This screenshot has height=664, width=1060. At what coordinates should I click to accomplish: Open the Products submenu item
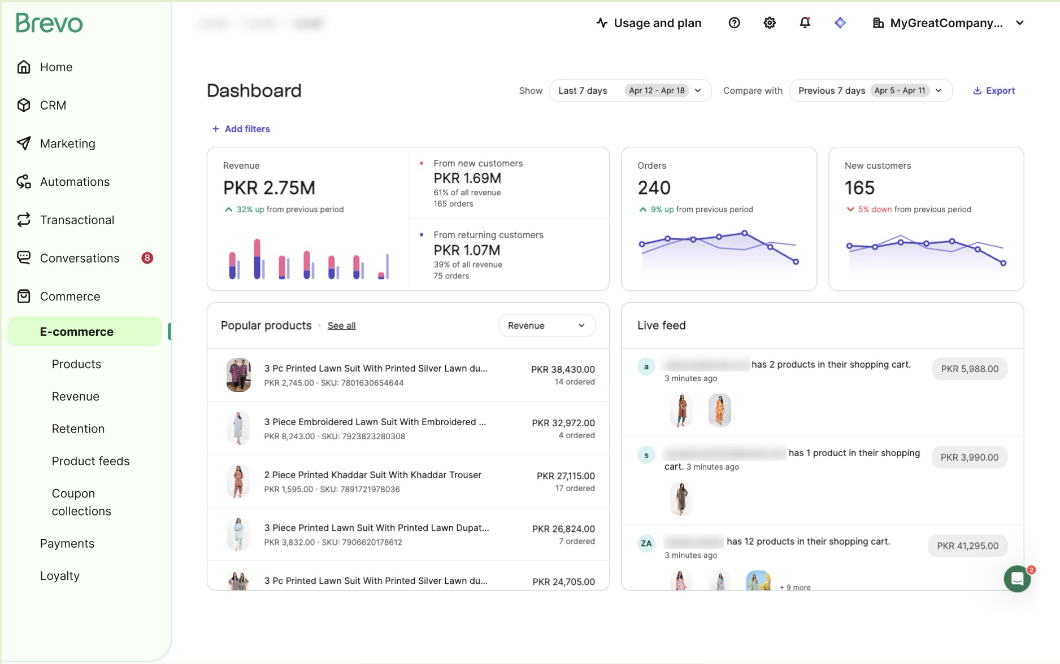(76, 364)
